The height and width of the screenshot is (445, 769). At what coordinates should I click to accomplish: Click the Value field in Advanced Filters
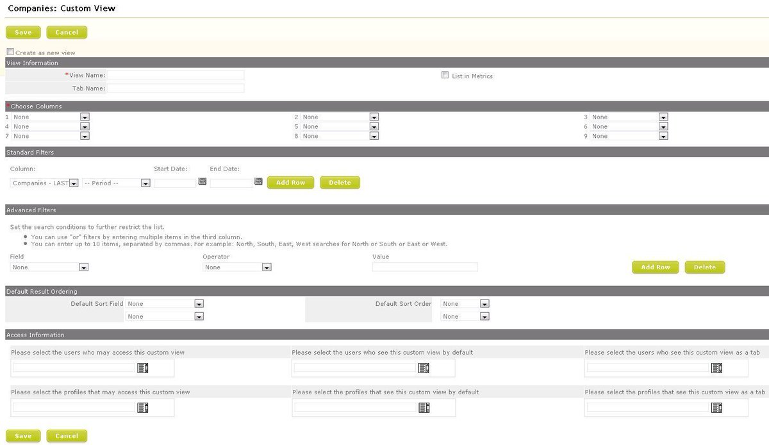pyautogui.click(x=424, y=267)
